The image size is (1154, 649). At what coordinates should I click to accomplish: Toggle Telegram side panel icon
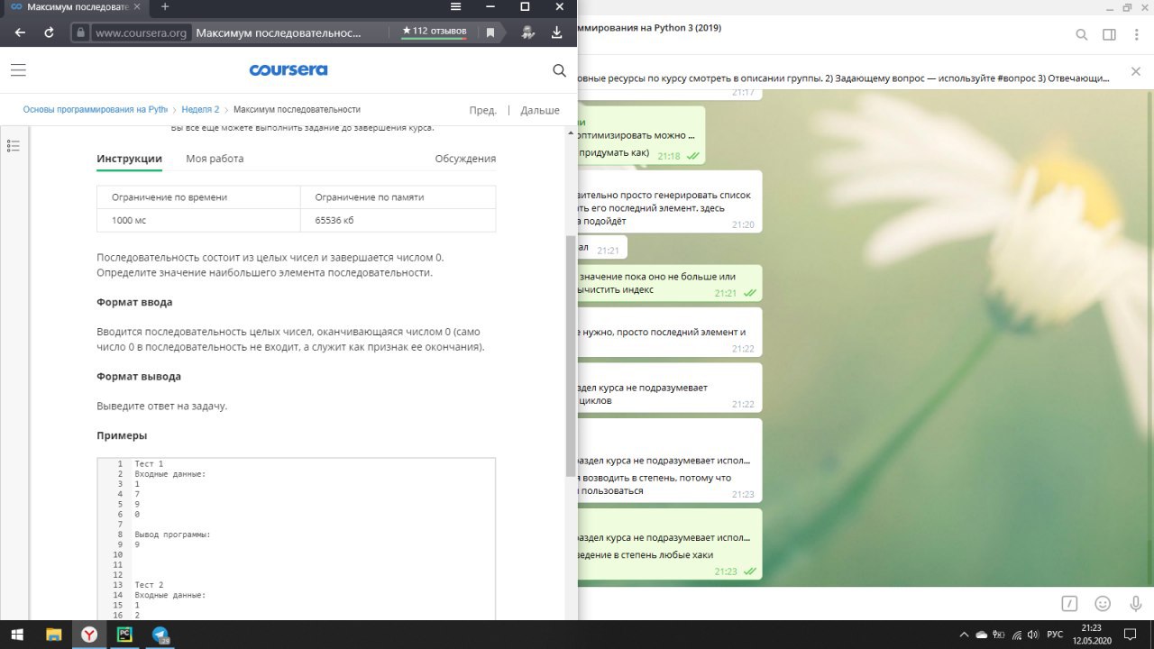pos(1109,34)
